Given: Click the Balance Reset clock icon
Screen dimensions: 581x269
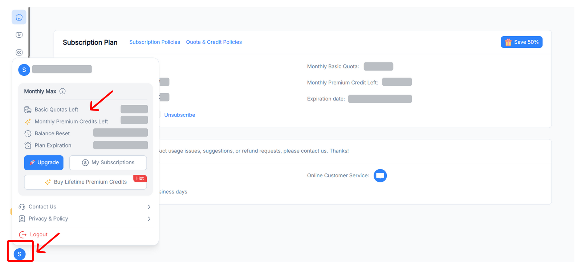Looking at the screenshot, I should pos(28,133).
